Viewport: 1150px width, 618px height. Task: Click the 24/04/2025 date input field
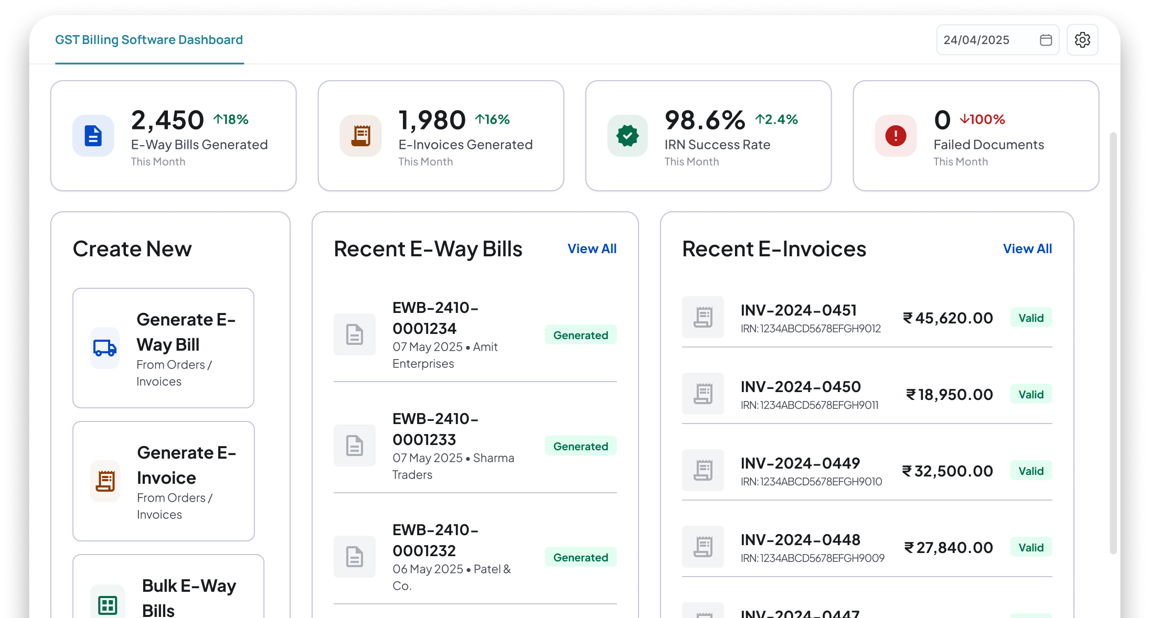(997, 40)
